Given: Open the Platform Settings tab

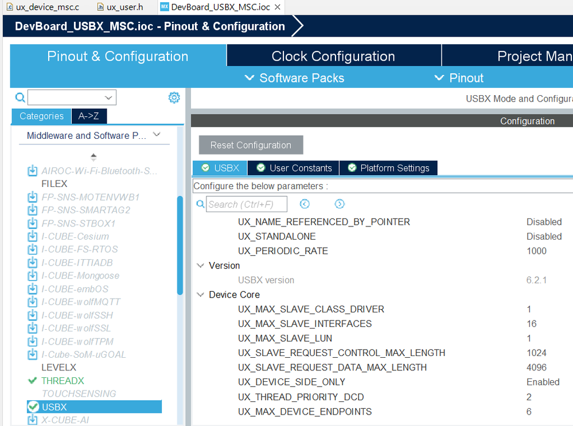Looking at the screenshot, I should [x=388, y=168].
